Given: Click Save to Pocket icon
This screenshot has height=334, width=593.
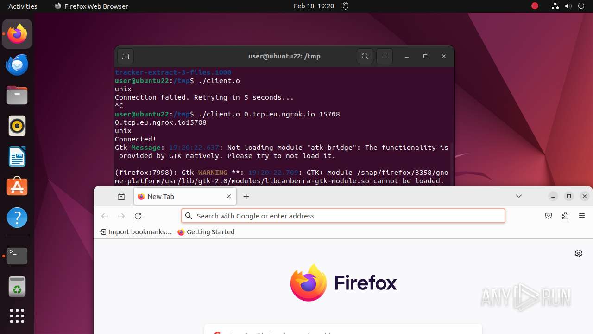Looking at the screenshot, I should pos(549,216).
